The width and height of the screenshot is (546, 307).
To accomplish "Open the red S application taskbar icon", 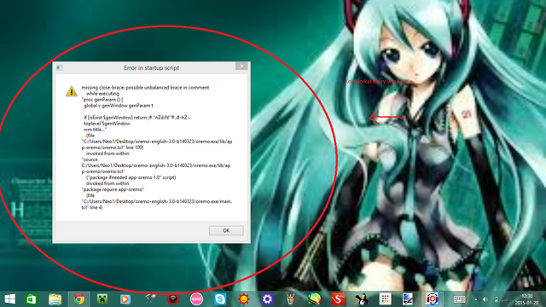I will (338, 299).
